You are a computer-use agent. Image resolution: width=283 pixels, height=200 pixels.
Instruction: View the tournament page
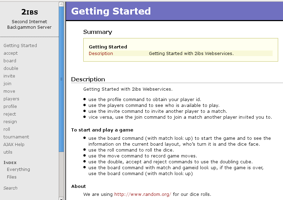point(16,137)
